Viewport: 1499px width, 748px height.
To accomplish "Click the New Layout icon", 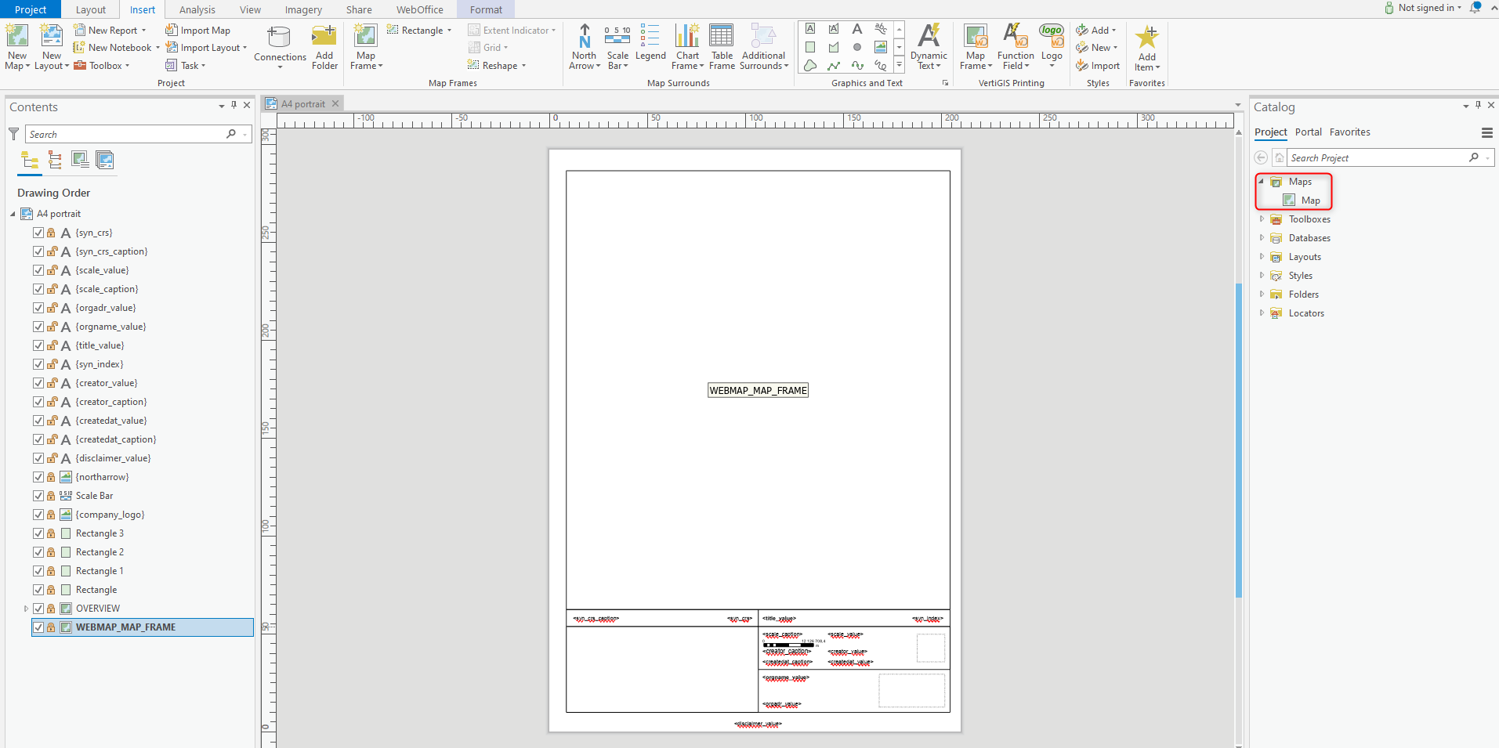I will (x=52, y=36).
